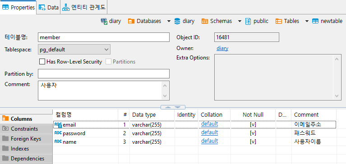The image size is (346, 164).
Task: Click the 테이블명 field containing member
Action: pyautogui.click(x=104, y=37)
